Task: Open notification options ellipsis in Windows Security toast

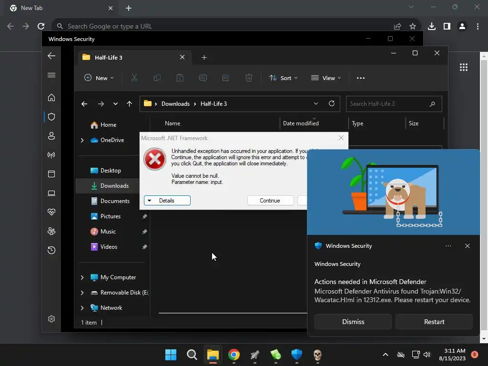Action: pyautogui.click(x=448, y=246)
